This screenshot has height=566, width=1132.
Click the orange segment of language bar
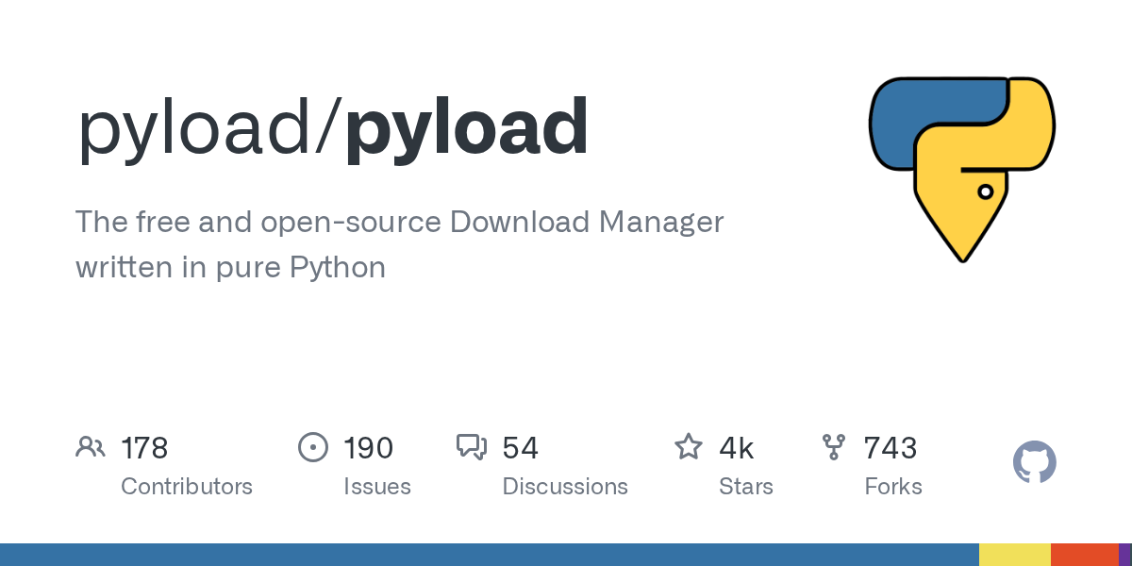click(1084, 555)
